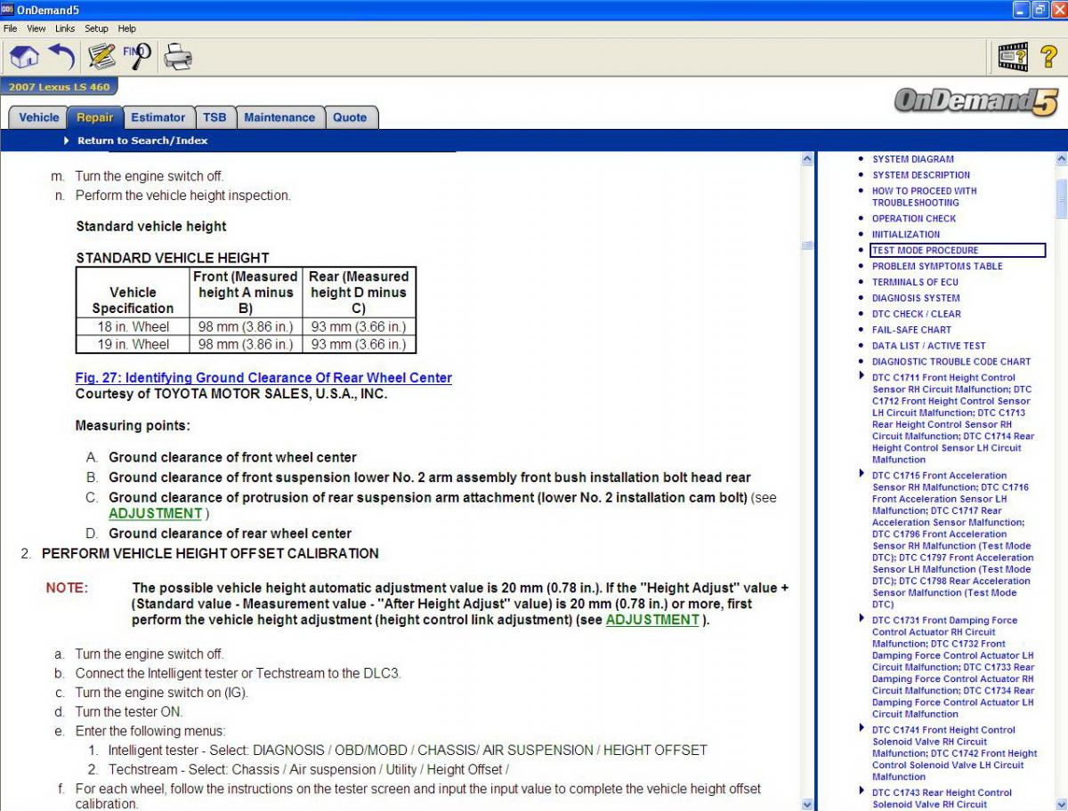Open the video tutorial film icon
The width and height of the screenshot is (1068, 811).
pyautogui.click(x=1013, y=58)
